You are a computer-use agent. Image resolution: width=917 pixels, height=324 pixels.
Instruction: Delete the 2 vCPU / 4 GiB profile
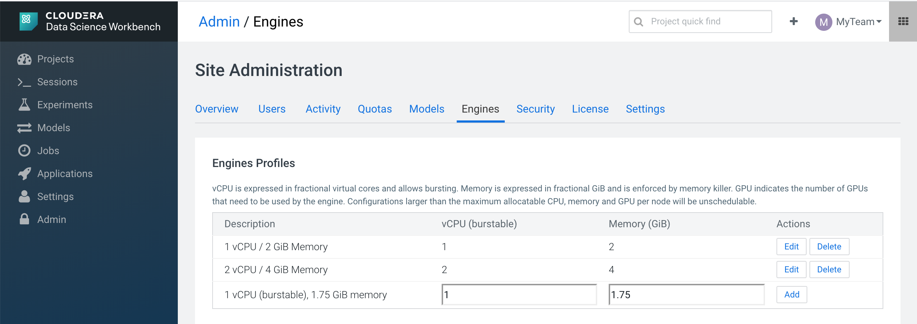click(x=829, y=270)
